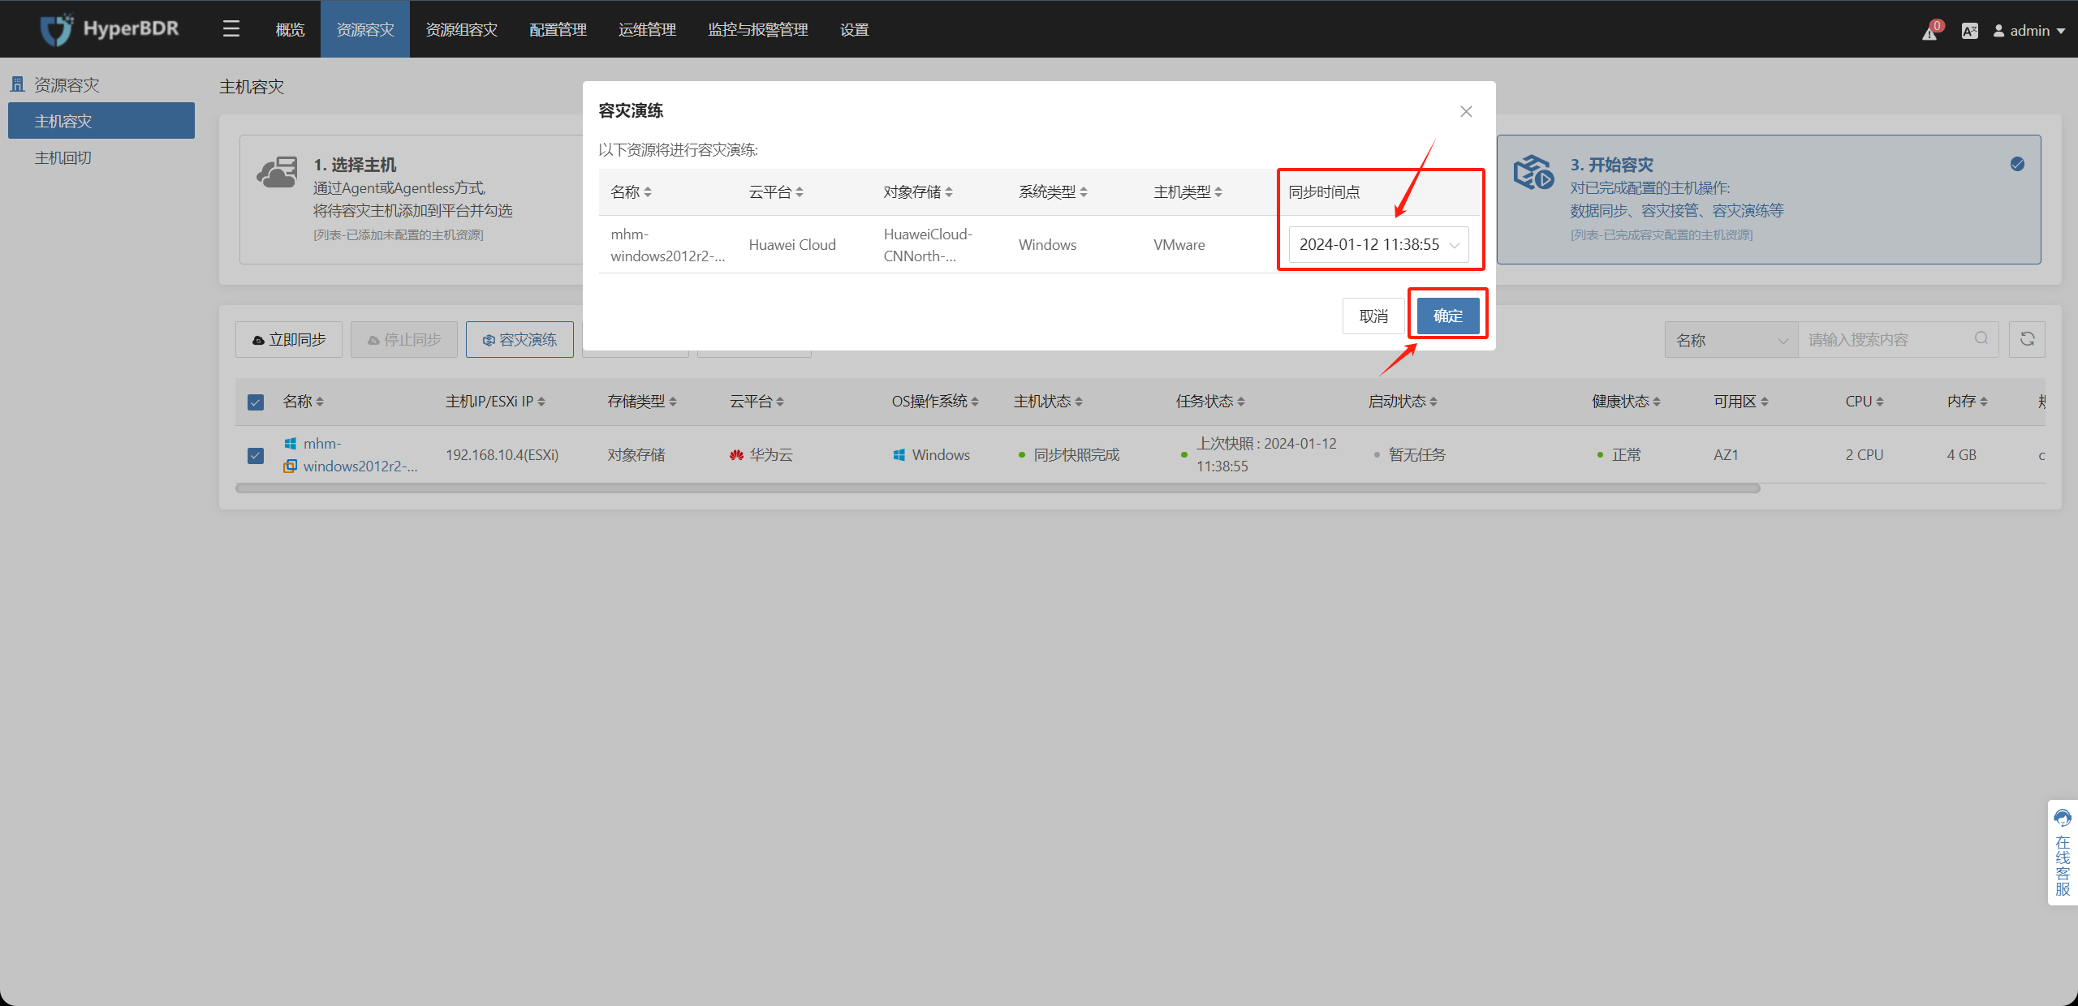Toggle checkbox for mhm-windows2012r2 host row

[x=256, y=455]
